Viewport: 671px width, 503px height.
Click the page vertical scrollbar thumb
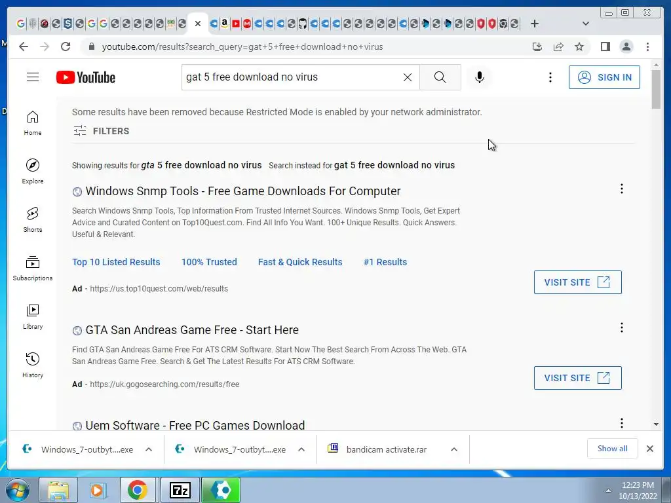tap(656, 89)
